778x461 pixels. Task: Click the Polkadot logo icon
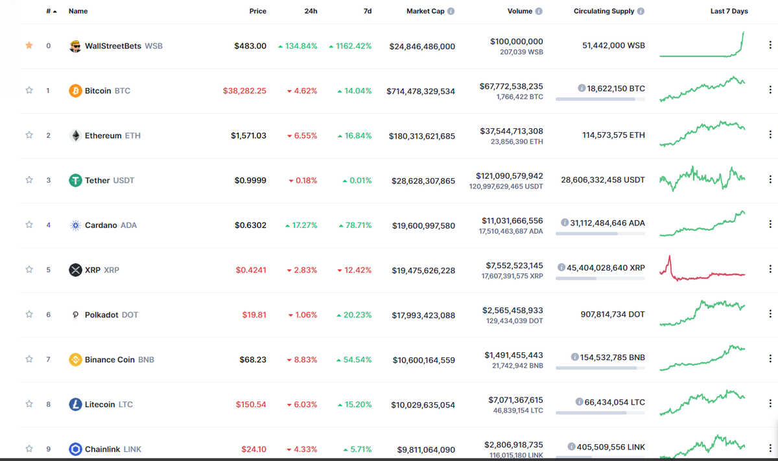point(75,315)
